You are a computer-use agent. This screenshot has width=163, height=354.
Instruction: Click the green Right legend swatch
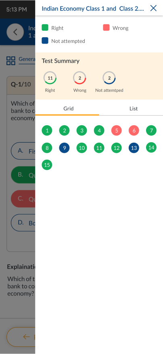[45, 27]
